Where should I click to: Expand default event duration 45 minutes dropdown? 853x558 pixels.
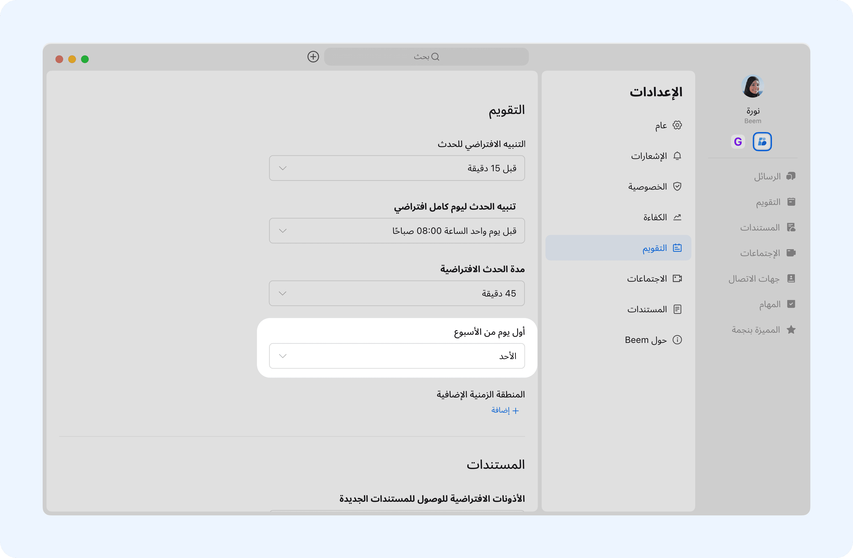pyautogui.click(x=397, y=293)
